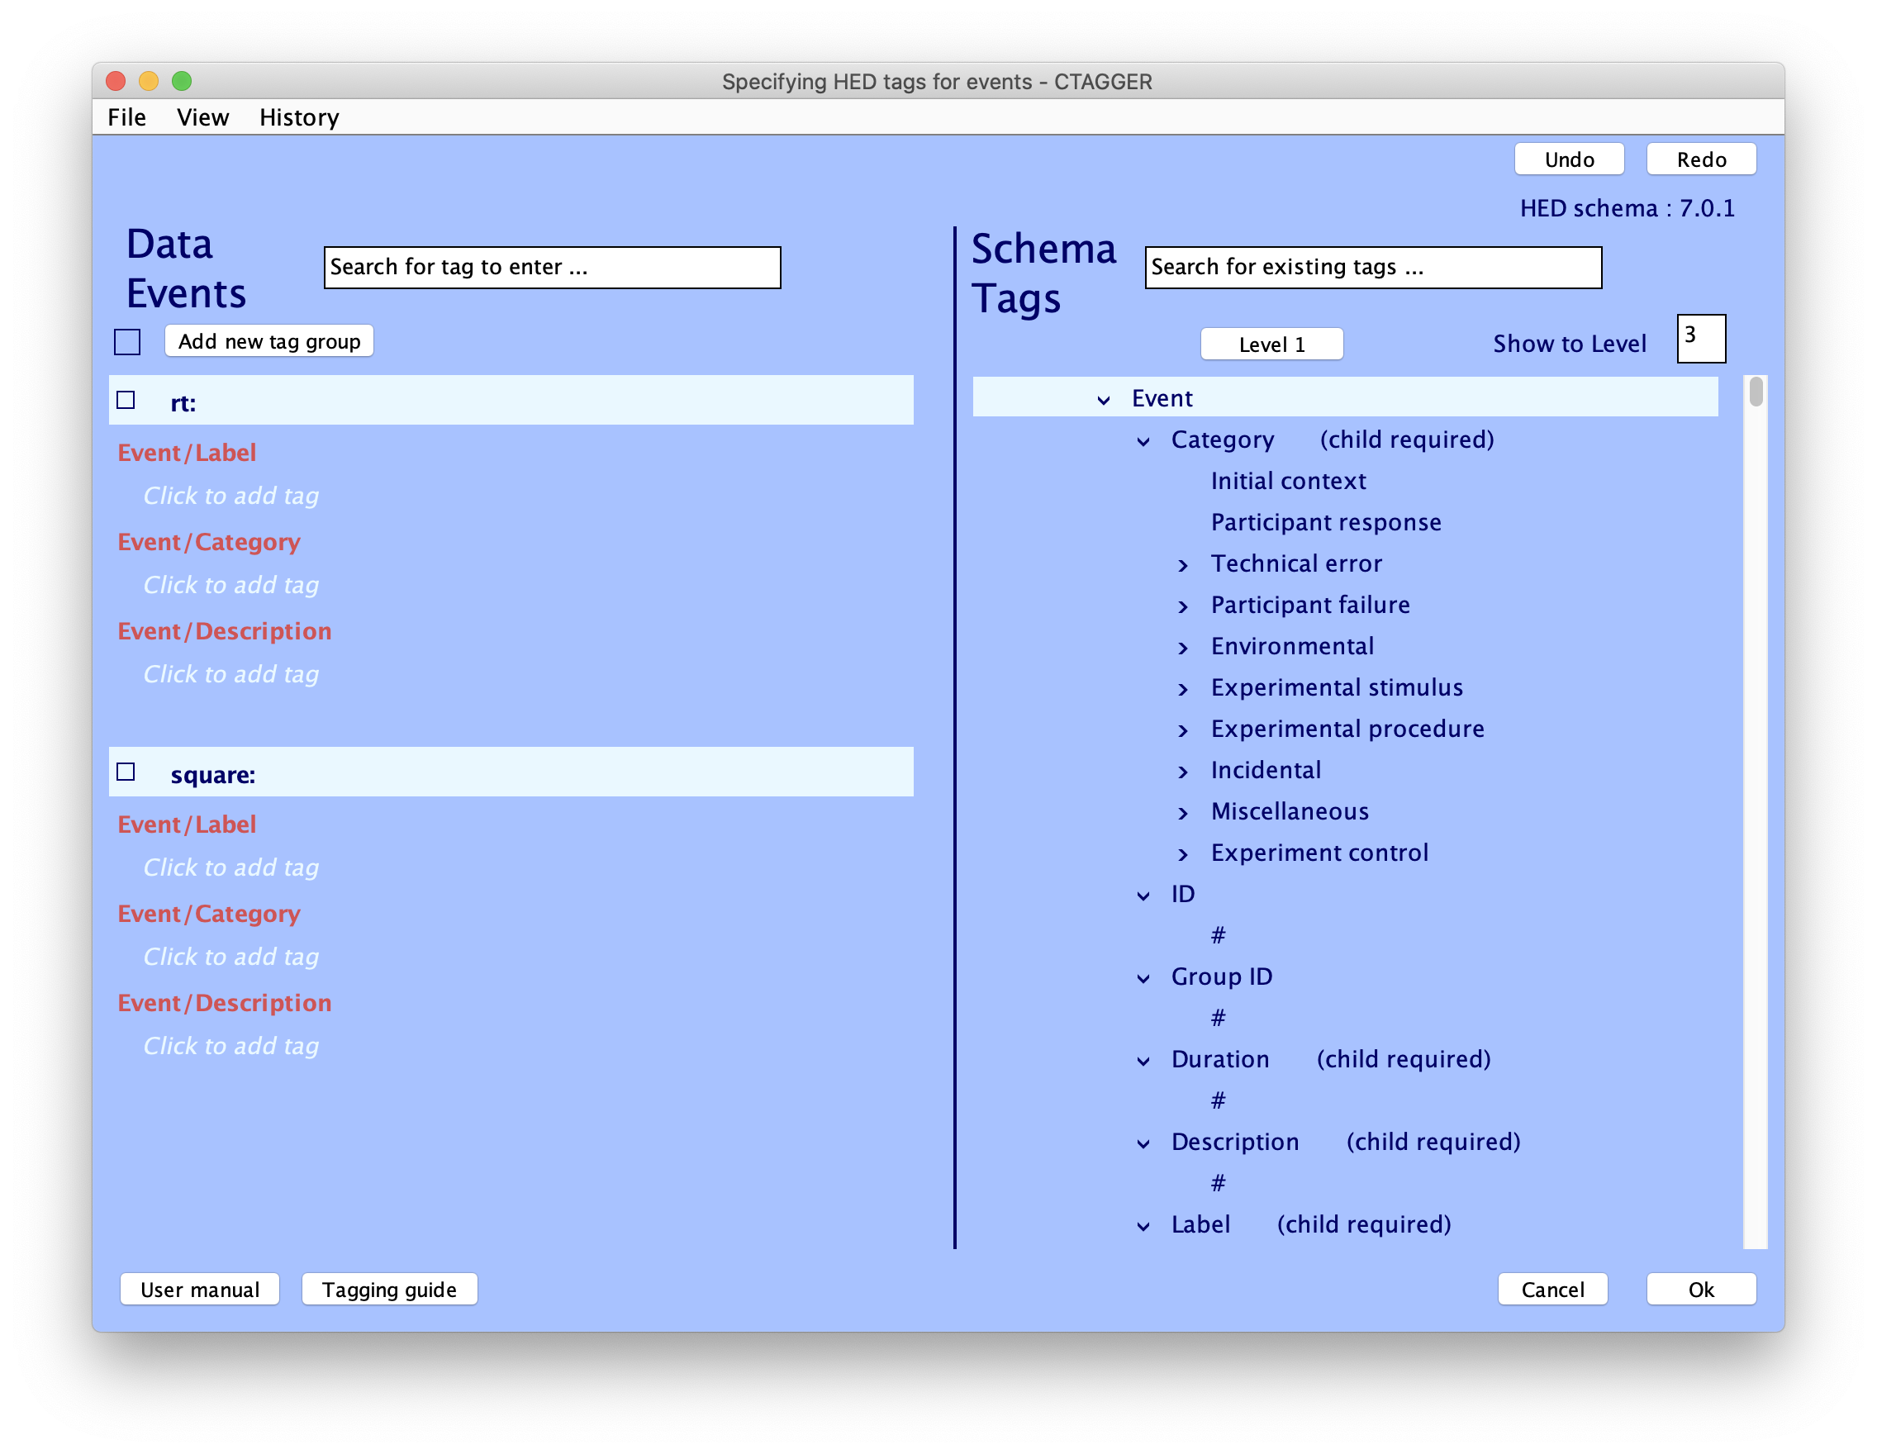Select the # value under Group ID
The height and width of the screenshot is (1454, 1877).
pos(1218,1019)
